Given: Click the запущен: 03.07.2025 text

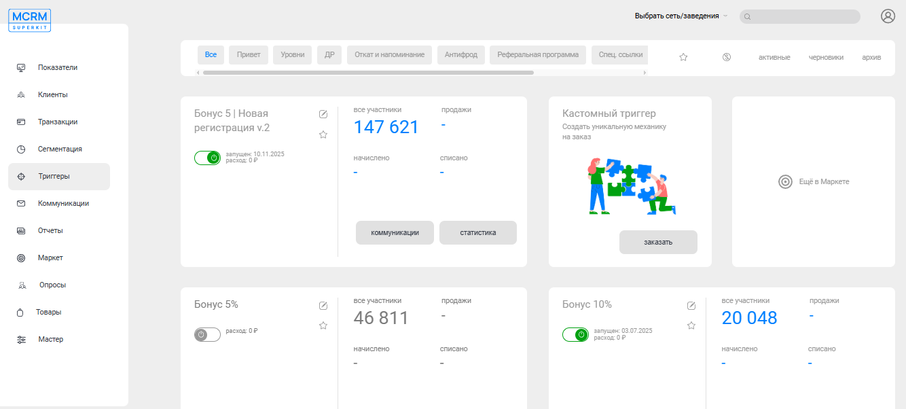Looking at the screenshot, I should pos(623,331).
